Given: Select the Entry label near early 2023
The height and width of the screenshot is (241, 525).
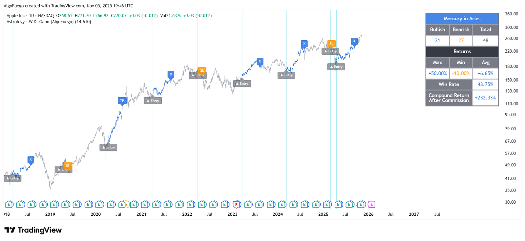Looking at the screenshot, I should 242,83.
